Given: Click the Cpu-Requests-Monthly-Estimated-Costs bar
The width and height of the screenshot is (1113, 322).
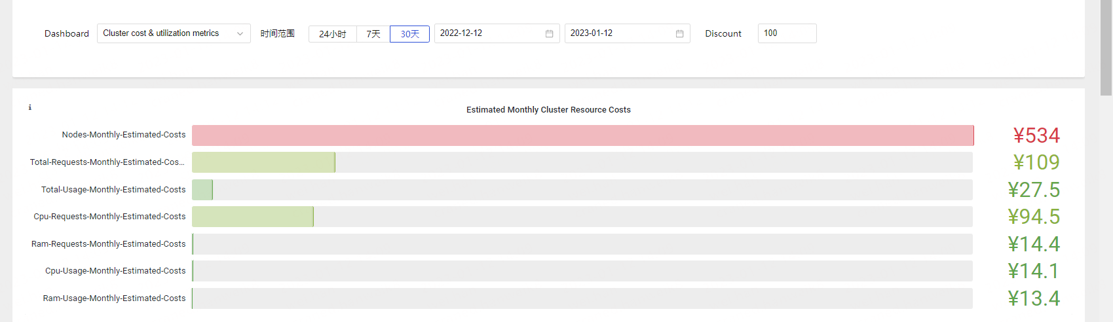Looking at the screenshot, I should coord(253,217).
